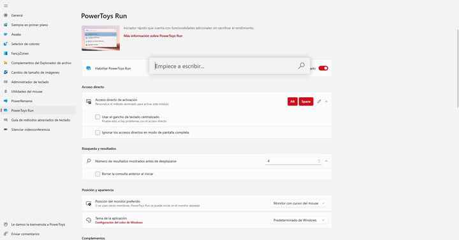Click the vertical scrollbar on the right
The height and width of the screenshot is (240, 459).
click(x=458, y=69)
